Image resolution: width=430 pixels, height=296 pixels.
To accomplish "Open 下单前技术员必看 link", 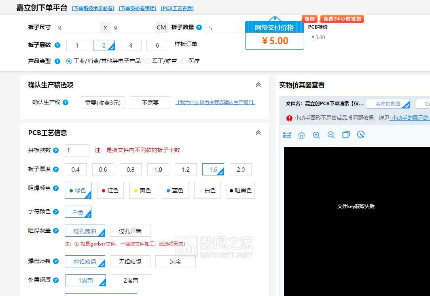I will pos(93,8).
